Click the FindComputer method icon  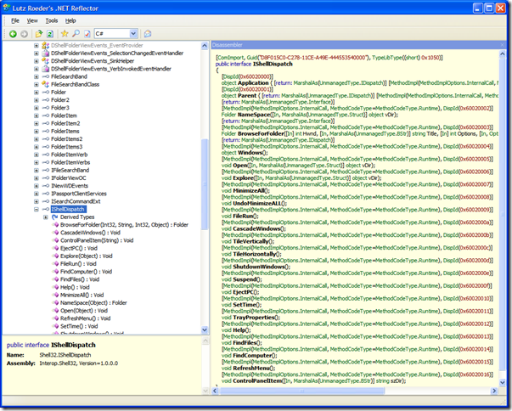(56, 272)
